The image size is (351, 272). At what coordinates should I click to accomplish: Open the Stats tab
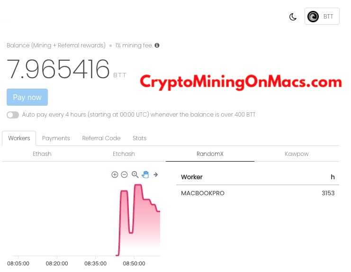pos(139,138)
